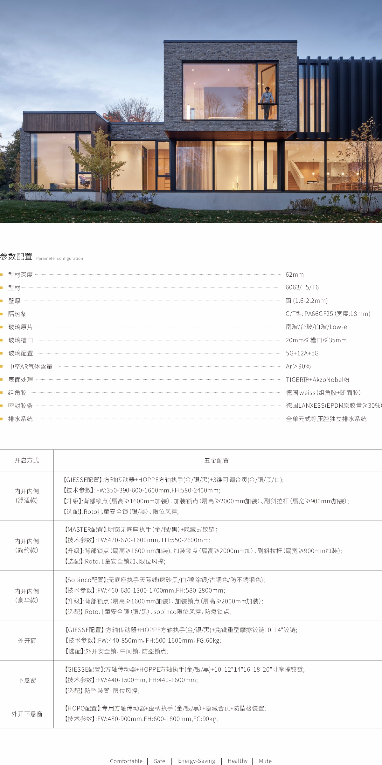Select the "内开内倒 (舒适款)" row label
Screen dimensions: 382x765
point(27,496)
